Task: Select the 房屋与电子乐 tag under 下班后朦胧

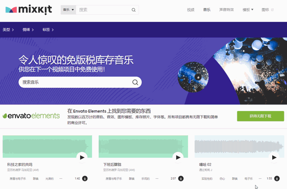Action: coord(113,179)
